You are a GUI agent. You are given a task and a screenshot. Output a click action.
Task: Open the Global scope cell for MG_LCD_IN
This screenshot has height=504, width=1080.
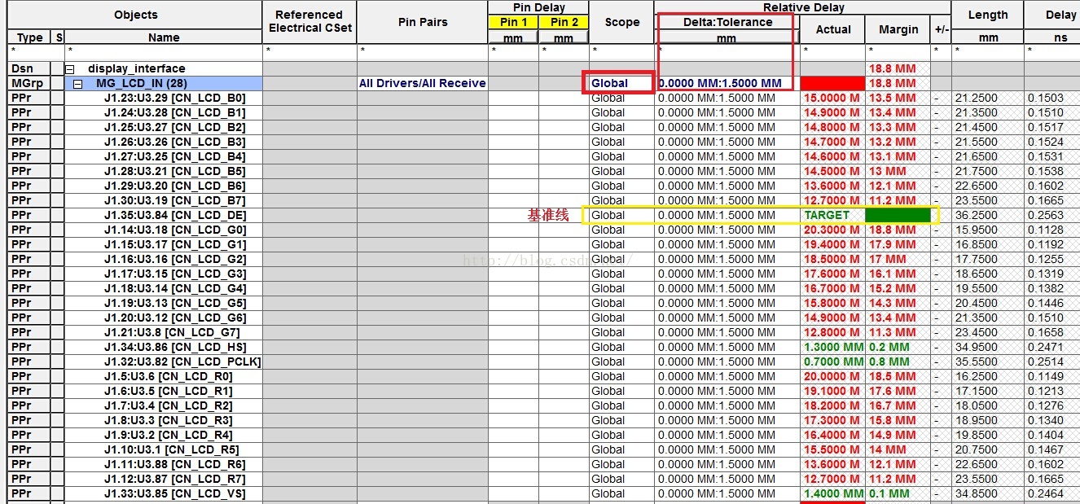[x=618, y=83]
